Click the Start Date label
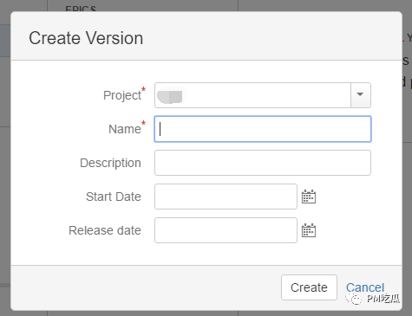 114,197
